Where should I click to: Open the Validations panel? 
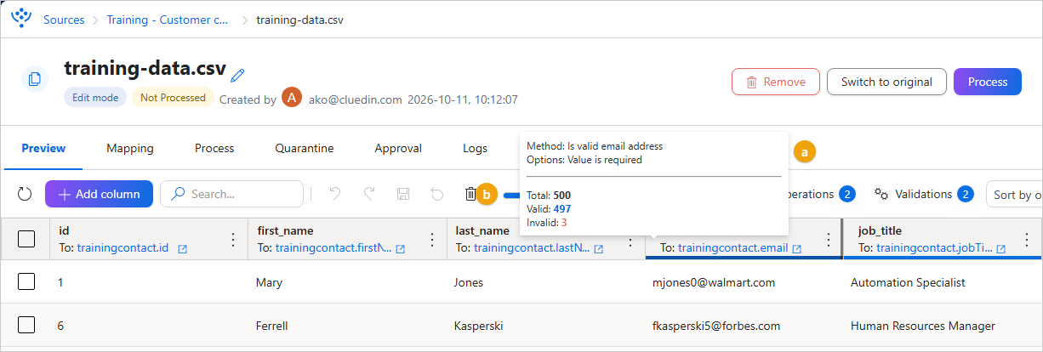(924, 194)
